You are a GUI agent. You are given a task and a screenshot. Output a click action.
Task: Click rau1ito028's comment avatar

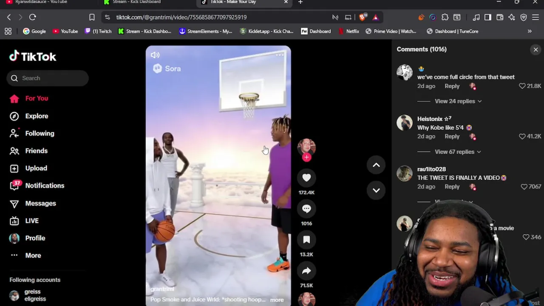tap(405, 173)
